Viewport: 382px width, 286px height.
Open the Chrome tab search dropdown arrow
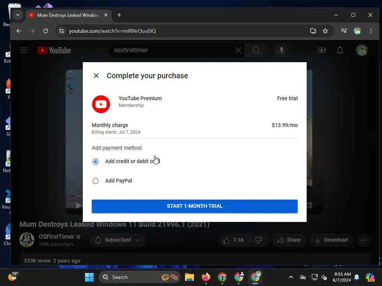tap(18, 15)
